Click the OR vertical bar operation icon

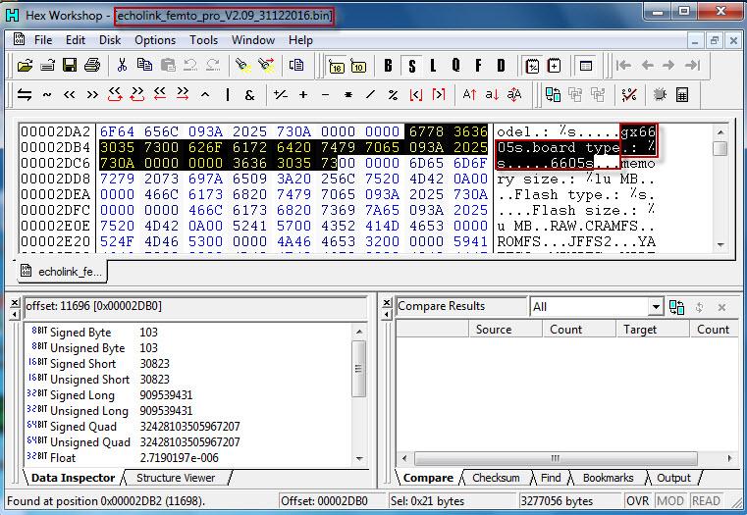(228, 95)
